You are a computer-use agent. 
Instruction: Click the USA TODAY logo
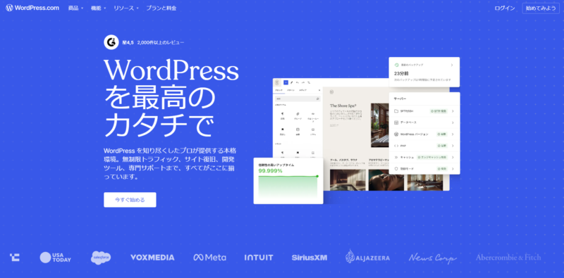tap(56, 257)
